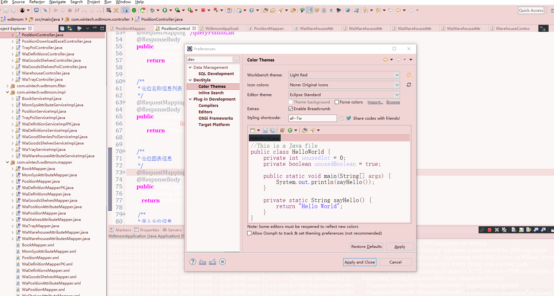This screenshot has height=296, width=554.
Task: Click the refresh icon beside Icon colors
Action: [409, 85]
